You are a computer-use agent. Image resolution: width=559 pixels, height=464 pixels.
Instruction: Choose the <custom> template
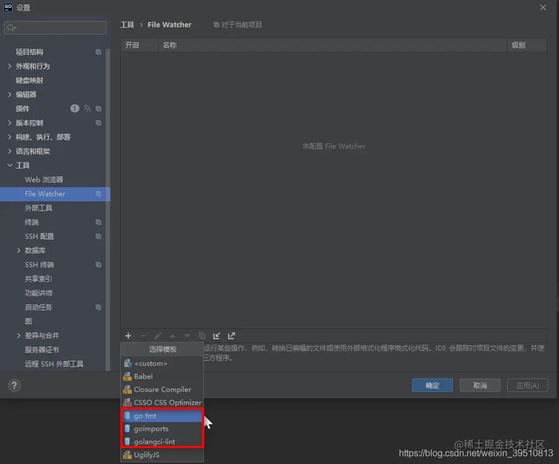click(x=162, y=364)
